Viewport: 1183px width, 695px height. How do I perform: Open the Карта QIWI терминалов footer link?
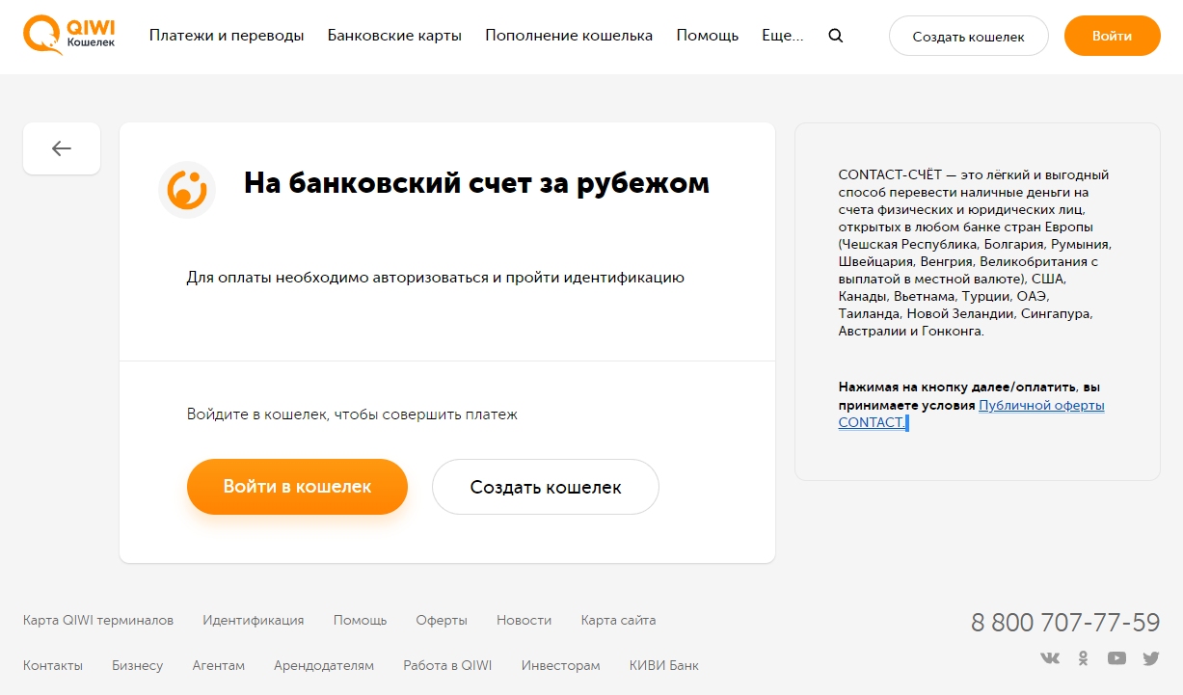pyautogui.click(x=98, y=620)
